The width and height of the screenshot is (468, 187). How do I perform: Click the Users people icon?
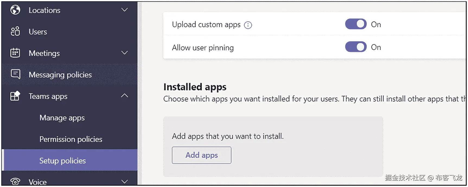(15, 31)
